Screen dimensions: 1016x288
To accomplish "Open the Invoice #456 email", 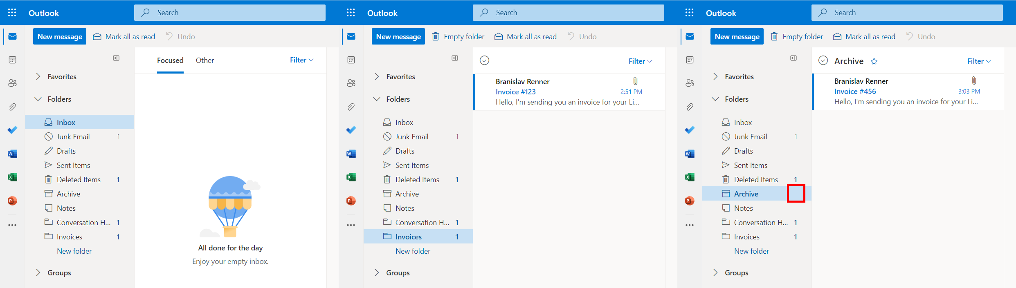I will click(x=906, y=92).
